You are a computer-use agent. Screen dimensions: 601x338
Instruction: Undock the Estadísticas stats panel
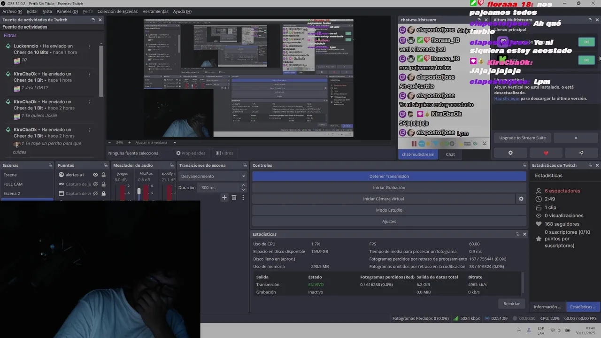click(517, 234)
